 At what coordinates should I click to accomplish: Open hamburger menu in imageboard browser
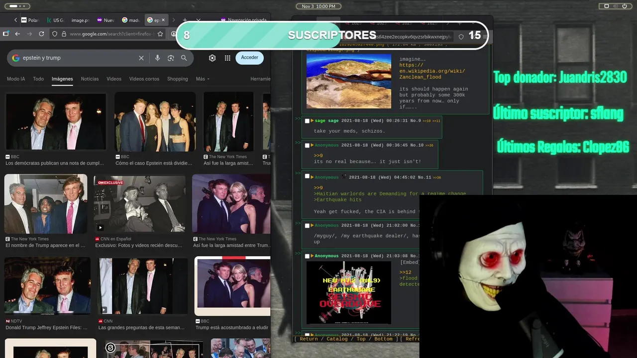(x=485, y=37)
